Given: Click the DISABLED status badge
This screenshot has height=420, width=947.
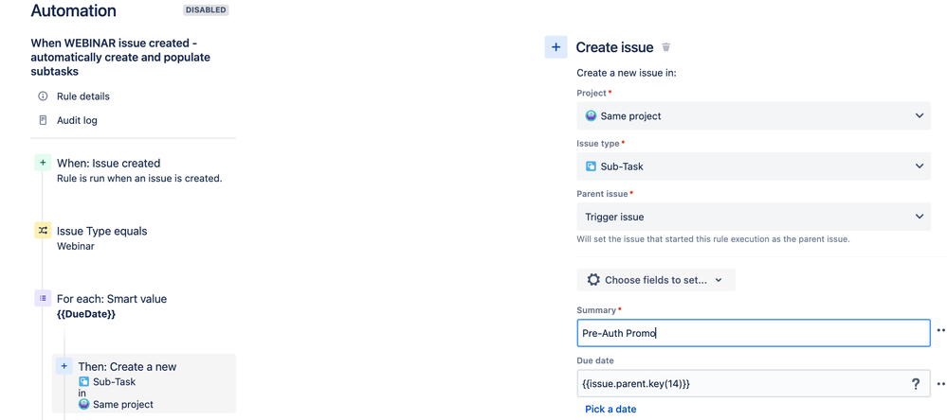Looking at the screenshot, I should tap(206, 10).
